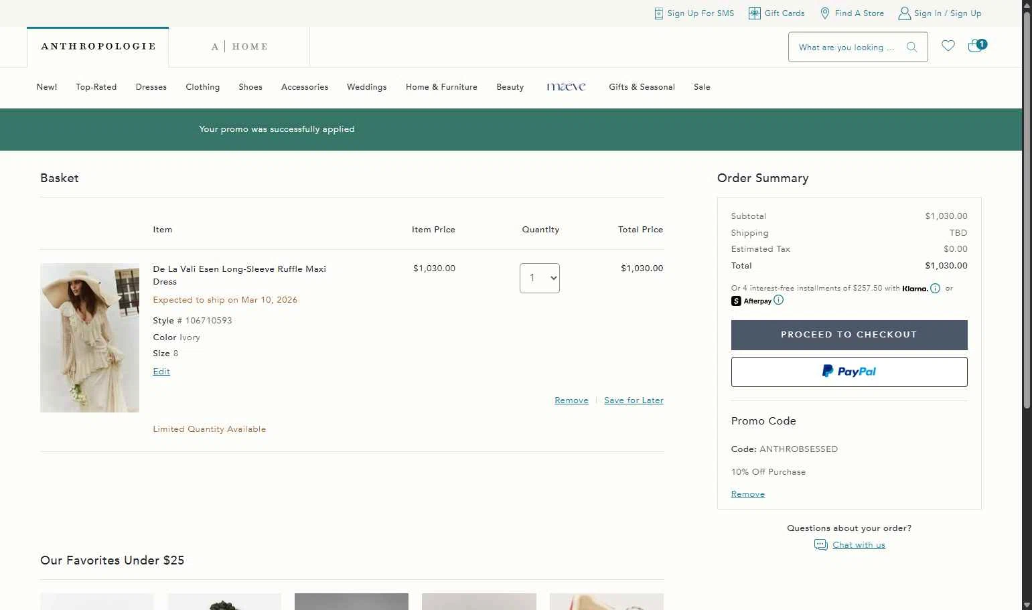
Task: Click the Find A Store link
Action: [859, 13]
